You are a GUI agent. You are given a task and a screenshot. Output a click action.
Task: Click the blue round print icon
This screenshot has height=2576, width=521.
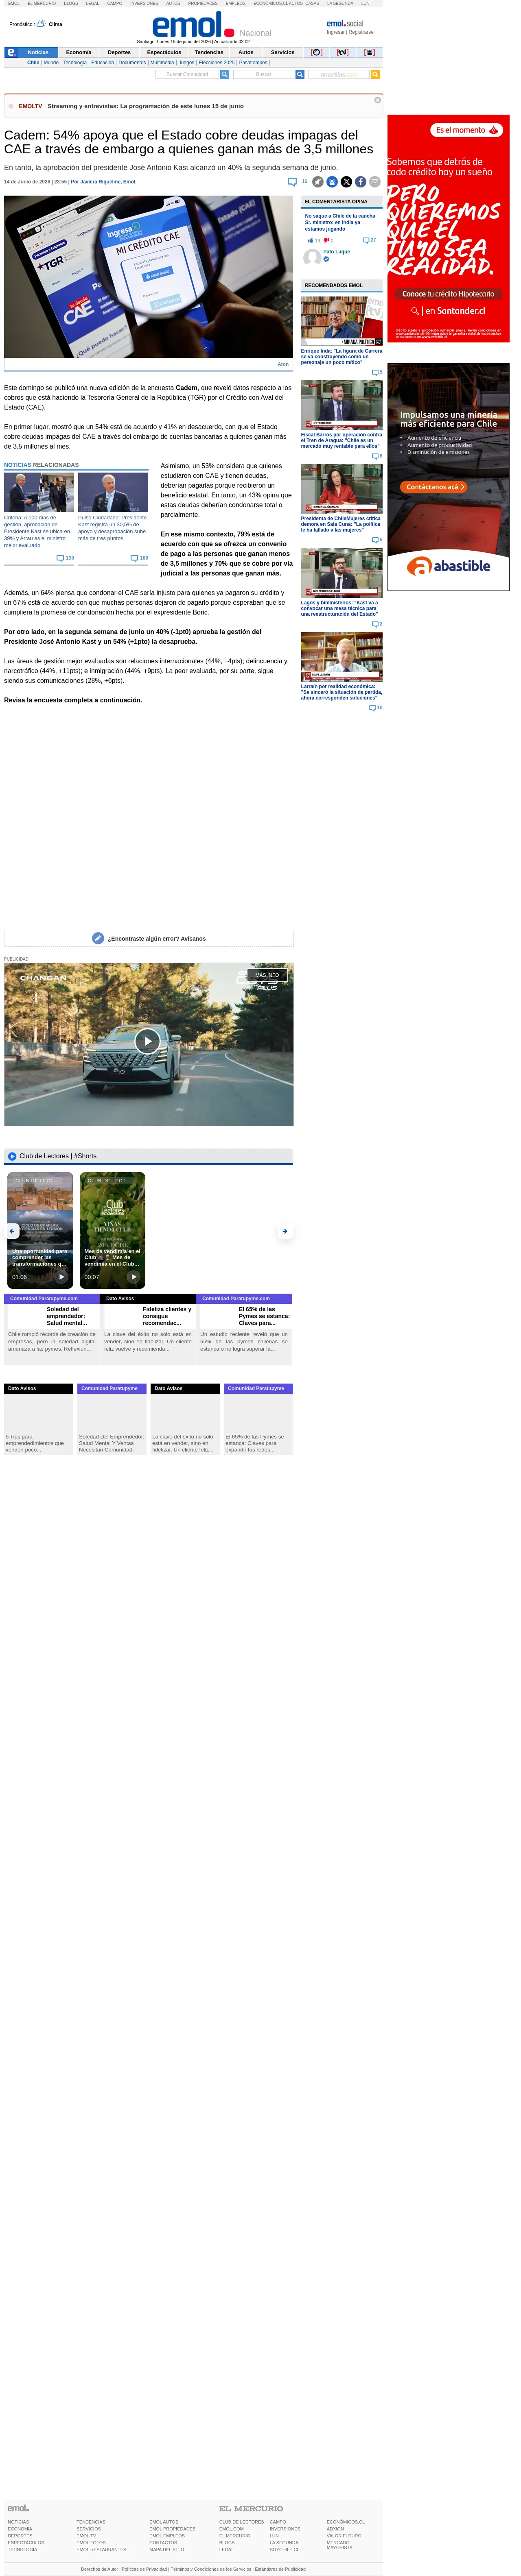pos(332,182)
